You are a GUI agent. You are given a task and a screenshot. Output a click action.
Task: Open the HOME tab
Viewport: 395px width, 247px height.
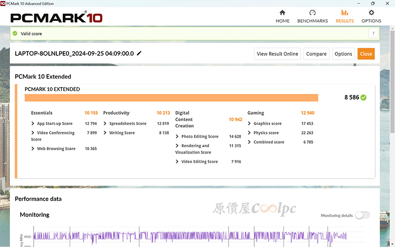click(x=282, y=17)
